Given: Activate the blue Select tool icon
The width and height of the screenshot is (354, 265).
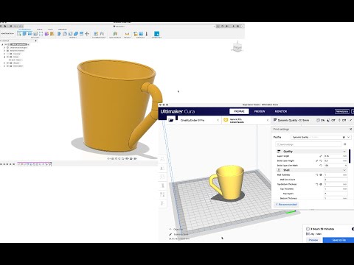Looking at the screenshot, I should pos(156,34).
